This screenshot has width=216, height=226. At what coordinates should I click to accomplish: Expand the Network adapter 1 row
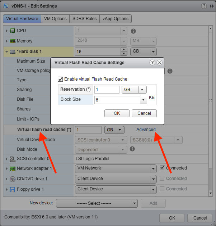point(6,168)
